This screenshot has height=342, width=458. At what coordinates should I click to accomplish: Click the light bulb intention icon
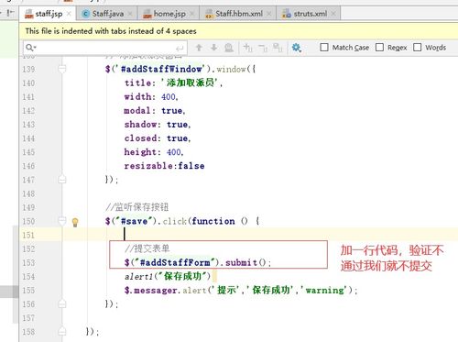(75, 222)
